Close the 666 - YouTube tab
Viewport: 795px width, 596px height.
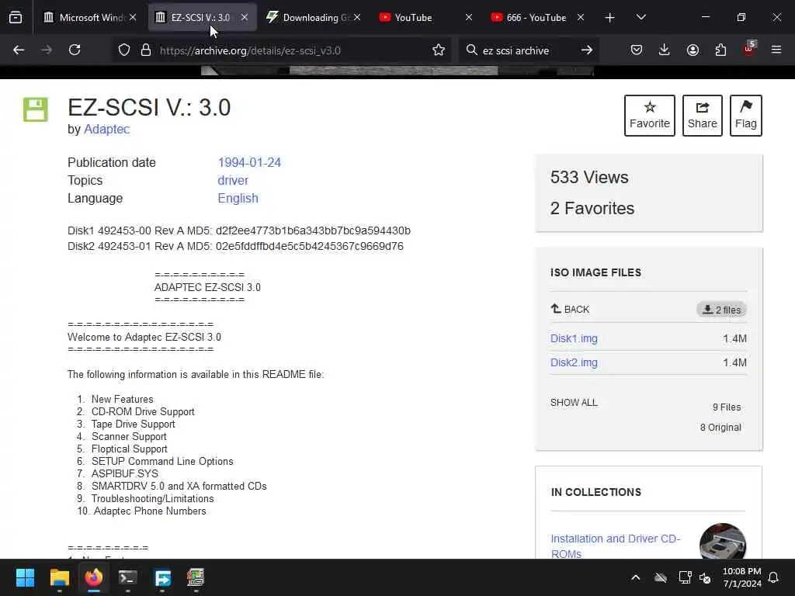coord(581,17)
